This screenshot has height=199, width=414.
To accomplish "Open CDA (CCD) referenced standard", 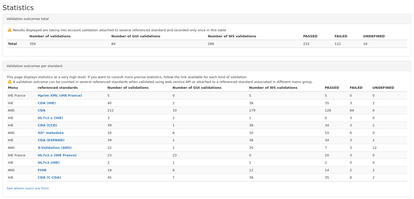I will 47,125.
